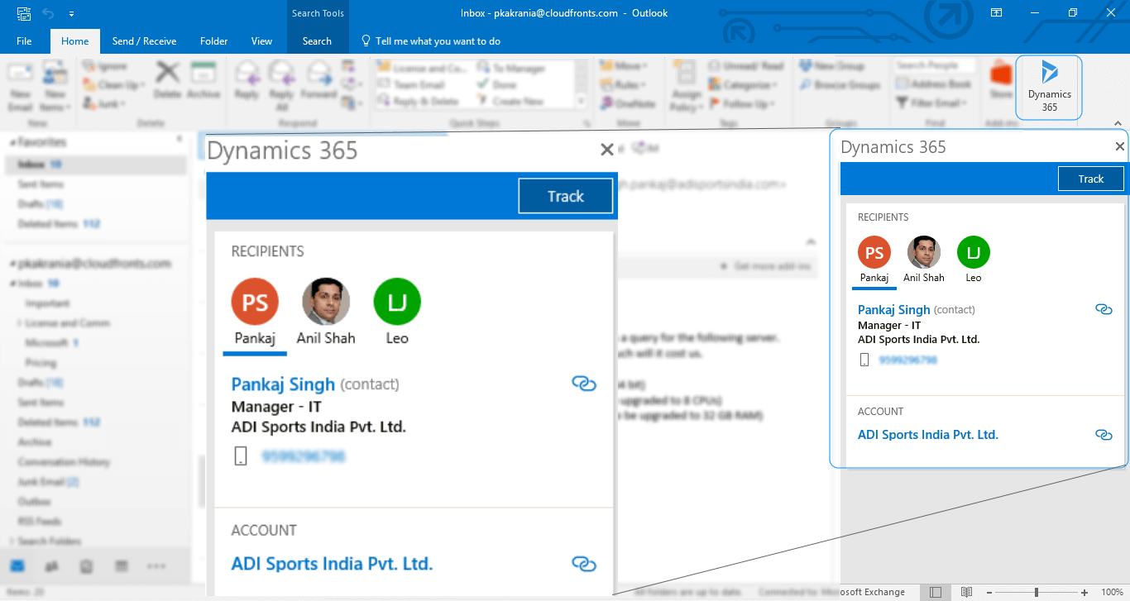Click the Reply button in Respond group
This screenshot has height=601, width=1130.
click(247, 81)
